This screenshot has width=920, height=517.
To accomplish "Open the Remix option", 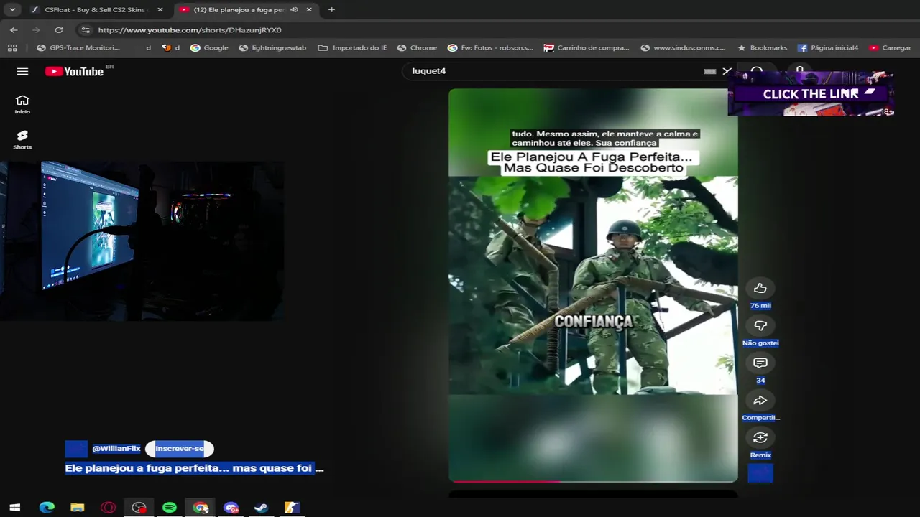I will (760, 437).
